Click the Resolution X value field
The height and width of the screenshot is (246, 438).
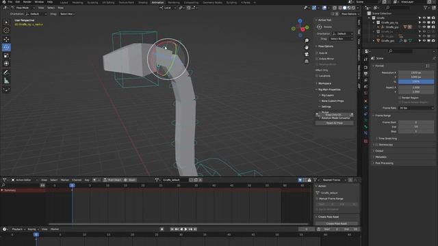tap(416, 72)
